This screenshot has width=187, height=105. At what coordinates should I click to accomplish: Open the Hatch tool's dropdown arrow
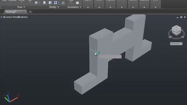click(x=39, y=3)
